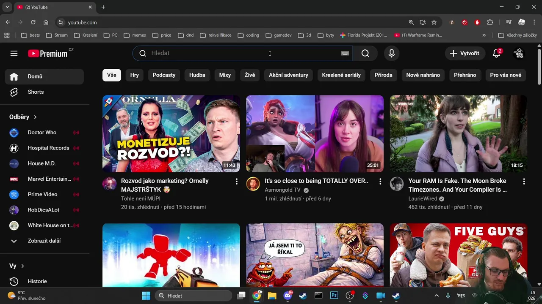
Task: Reload the page
Action: [x=33, y=22]
